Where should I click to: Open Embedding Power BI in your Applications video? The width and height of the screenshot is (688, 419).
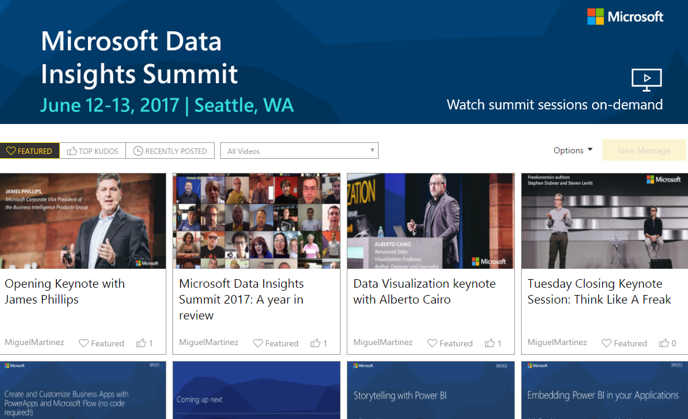click(x=605, y=390)
